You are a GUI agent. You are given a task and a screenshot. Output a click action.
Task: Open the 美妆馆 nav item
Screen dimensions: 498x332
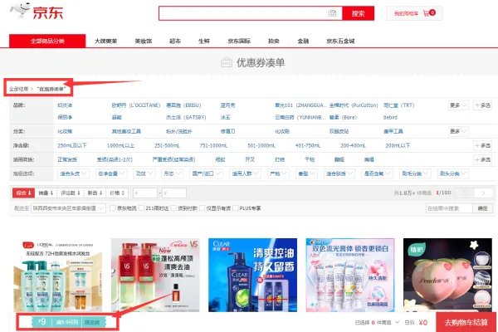point(144,41)
